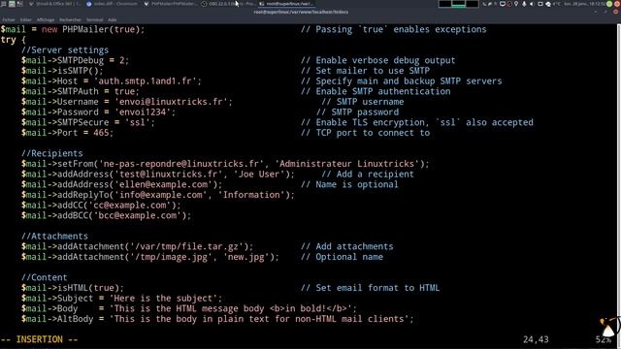Viewport: 621px width, 349px height.
Task: Open the volume speaker tray icon
Action: pos(532,4)
